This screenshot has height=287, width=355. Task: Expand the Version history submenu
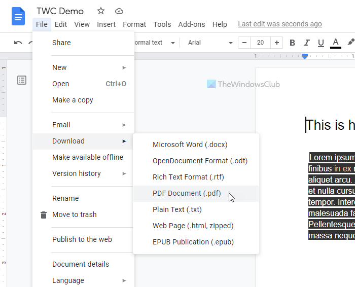[83, 173]
